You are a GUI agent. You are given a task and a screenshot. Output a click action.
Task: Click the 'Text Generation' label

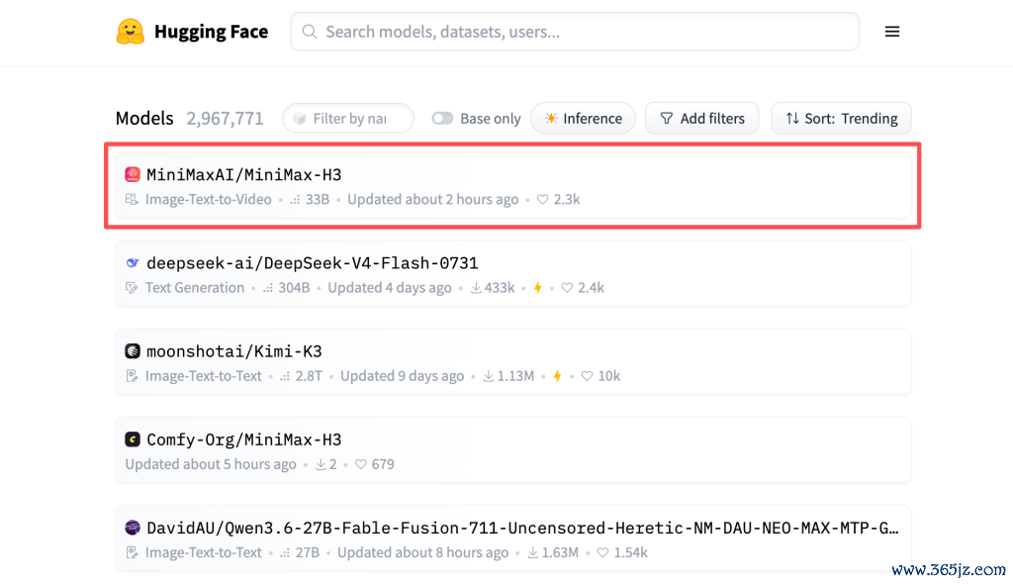[x=195, y=288]
